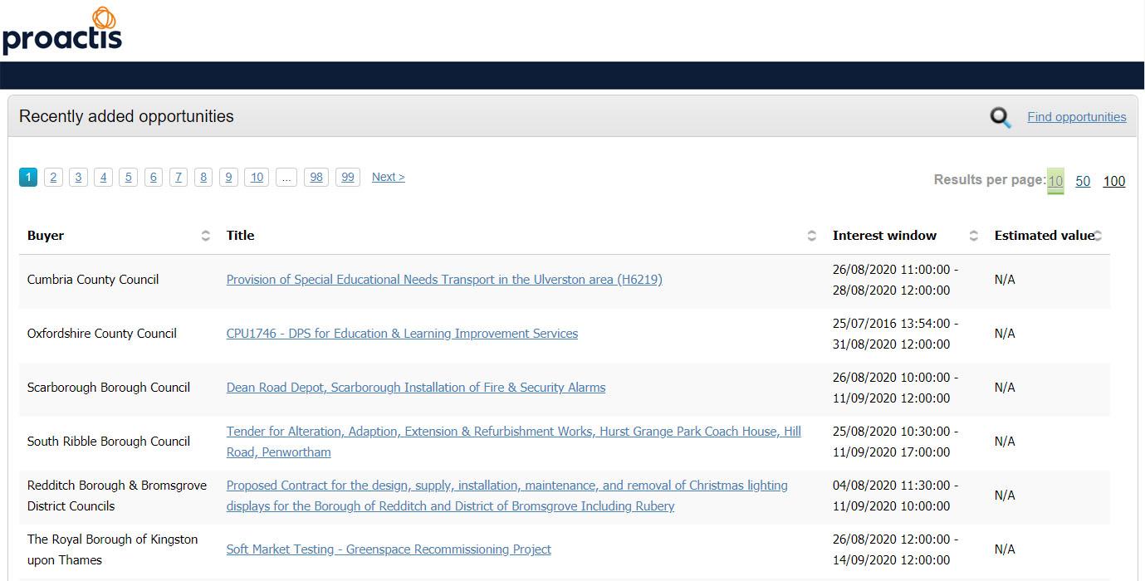Show 50 results per page
1145x581 pixels.
point(1083,181)
